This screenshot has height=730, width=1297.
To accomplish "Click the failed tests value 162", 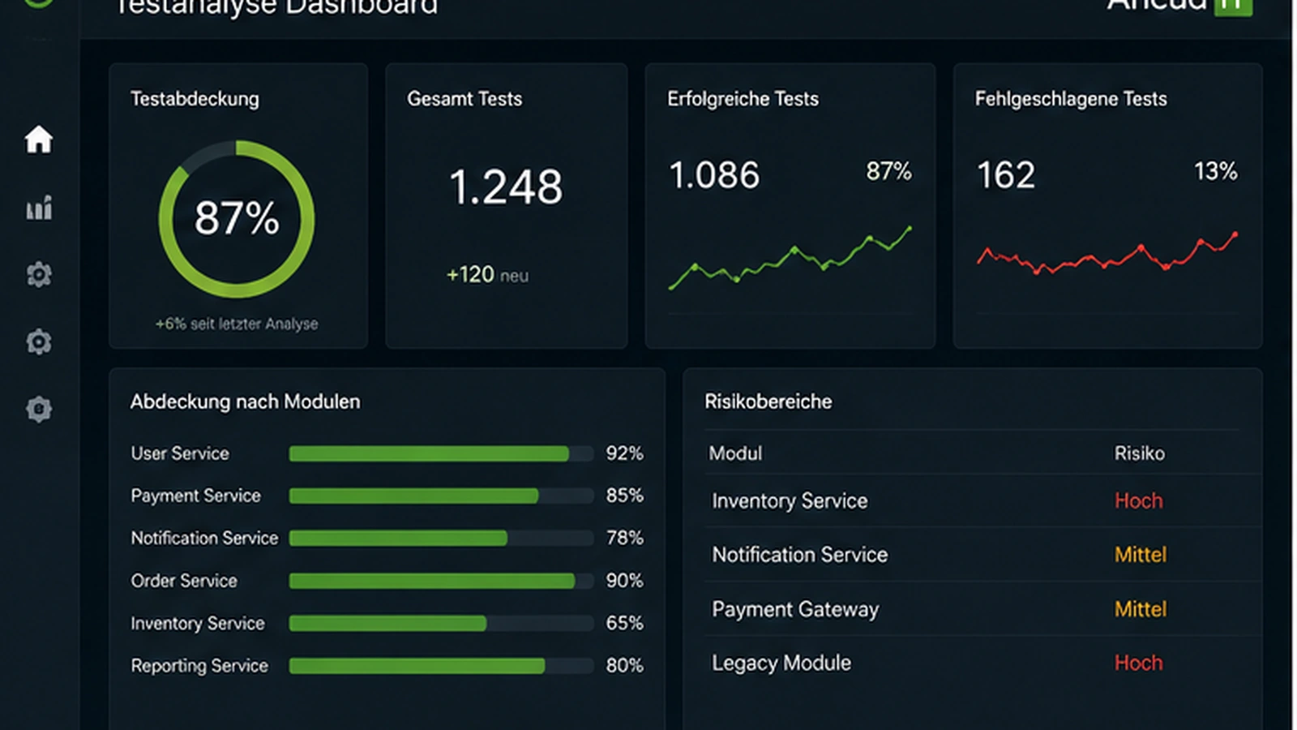I will [1006, 175].
